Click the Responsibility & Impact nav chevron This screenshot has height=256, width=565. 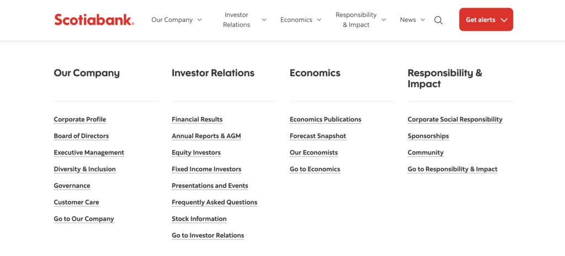point(383,20)
